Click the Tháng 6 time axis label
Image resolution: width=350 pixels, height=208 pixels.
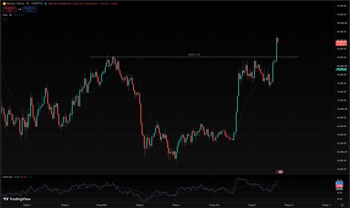coord(139,205)
